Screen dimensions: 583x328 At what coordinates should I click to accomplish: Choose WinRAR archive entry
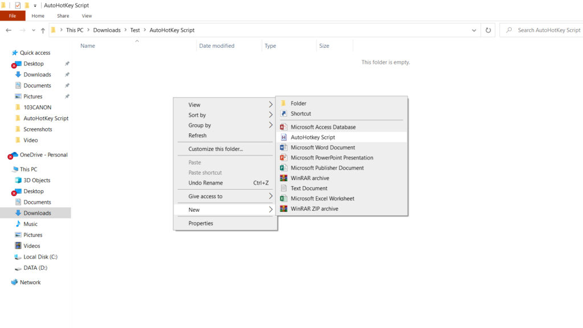[342, 178]
